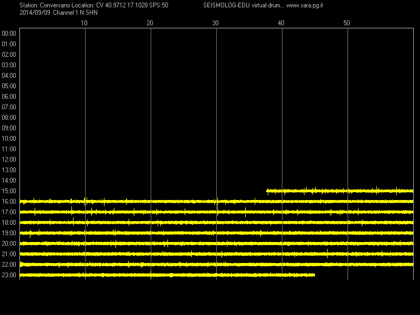Click the 03:00 hour label
Image resolution: width=420 pixels, height=315 pixels.
tap(9, 65)
